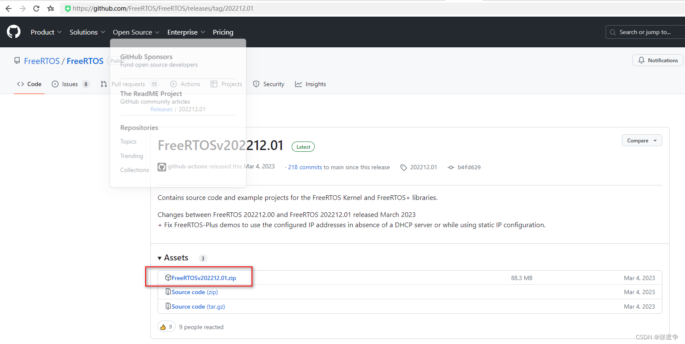Expand the Enterprise menu

pos(186,32)
